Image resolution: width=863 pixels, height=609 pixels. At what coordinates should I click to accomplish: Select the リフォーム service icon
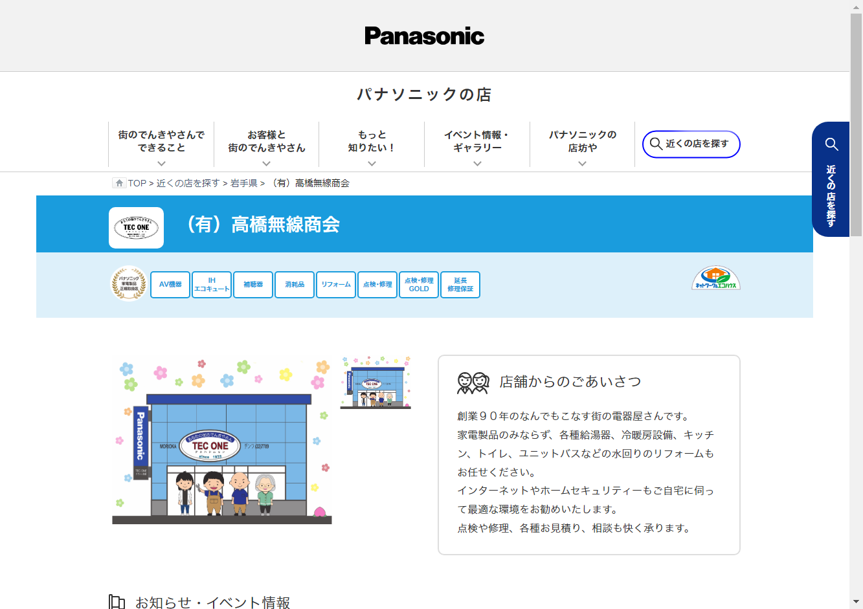(x=336, y=285)
